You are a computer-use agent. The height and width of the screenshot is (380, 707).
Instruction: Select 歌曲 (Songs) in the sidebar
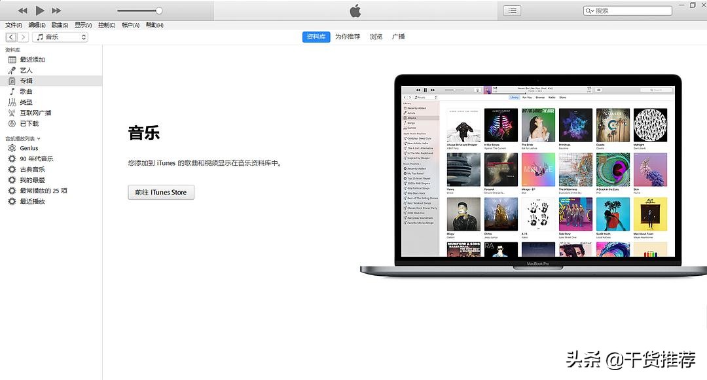click(x=27, y=91)
